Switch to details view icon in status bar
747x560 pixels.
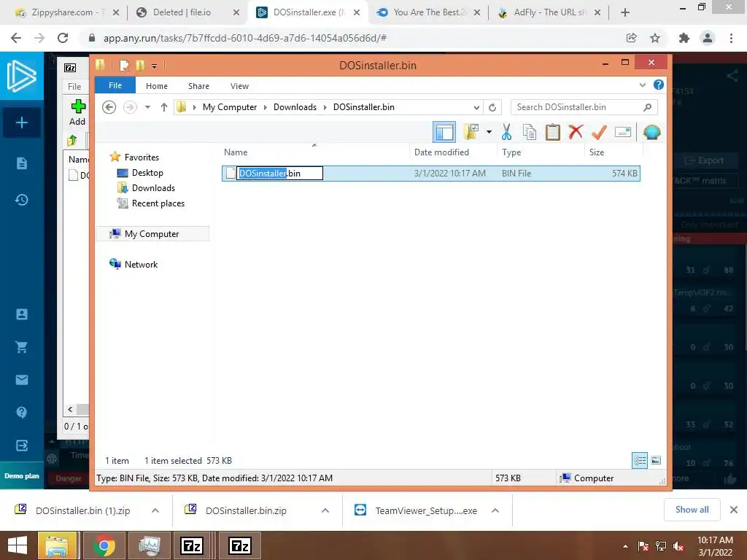pos(640,461)
